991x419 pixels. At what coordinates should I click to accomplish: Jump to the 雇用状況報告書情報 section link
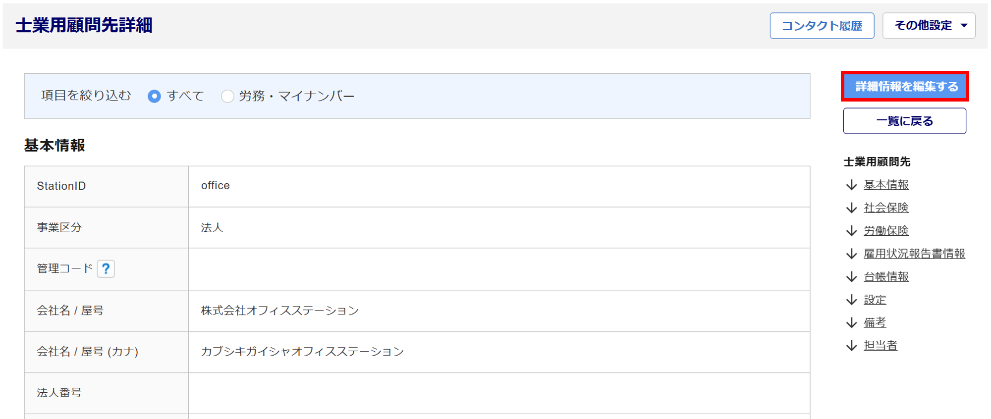pos(914,254)
